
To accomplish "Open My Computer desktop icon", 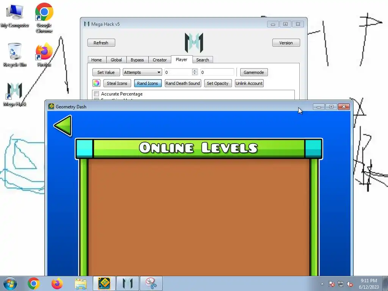I will click(15, 16).
